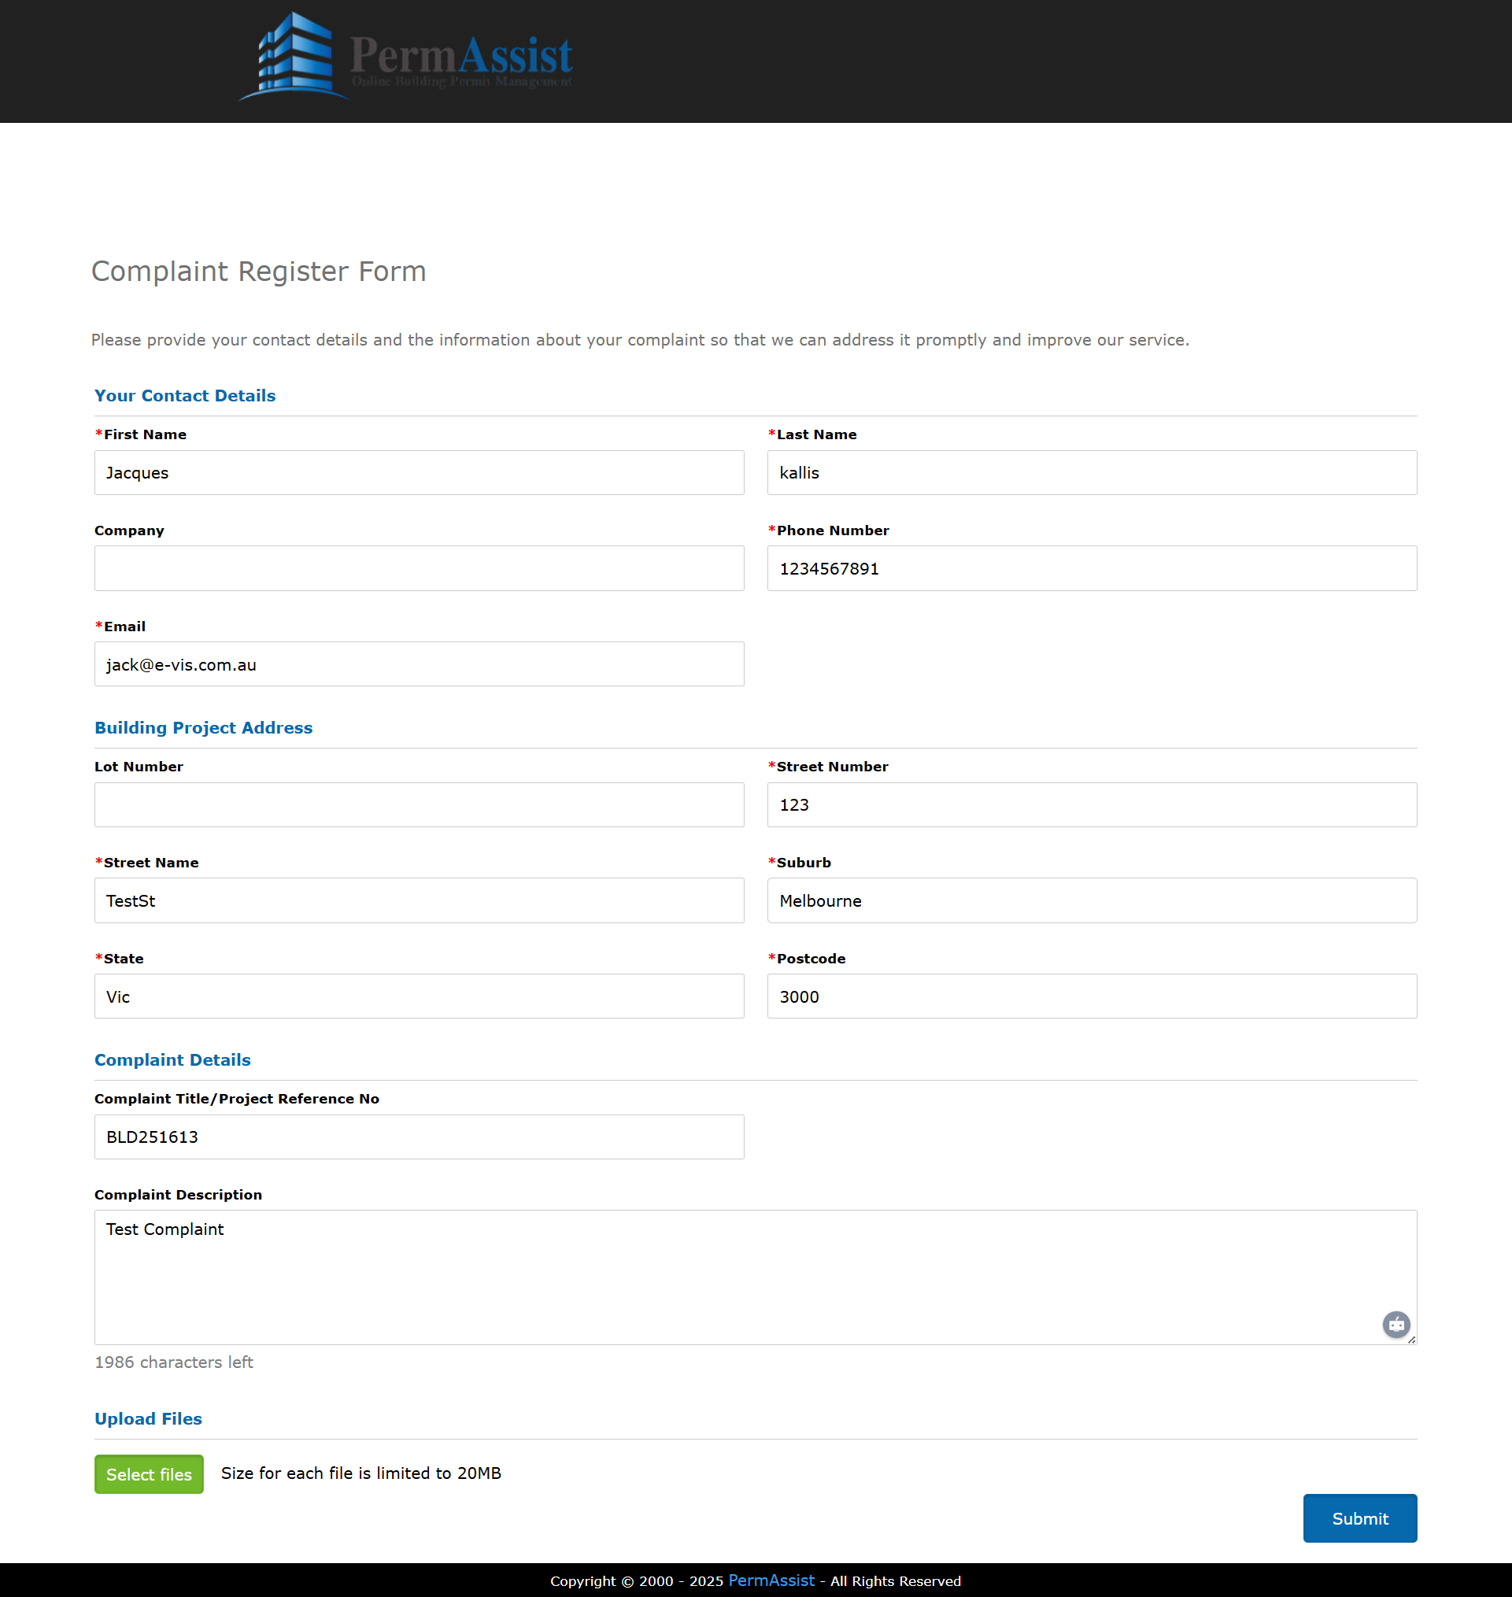Click inside the Complaint Description textarea

pyautogui.click(x=726, y=1277)
